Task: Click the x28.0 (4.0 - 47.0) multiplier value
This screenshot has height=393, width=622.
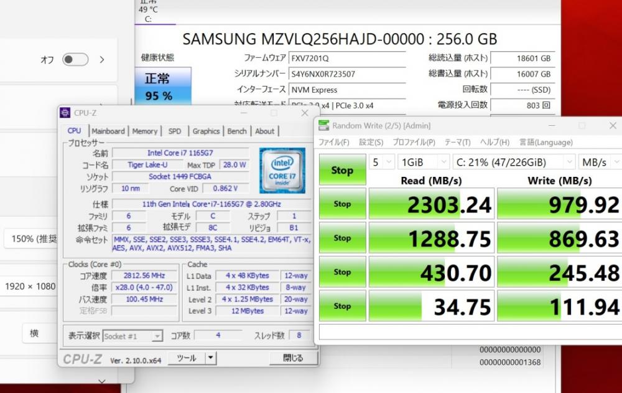Action: (144, 287)
